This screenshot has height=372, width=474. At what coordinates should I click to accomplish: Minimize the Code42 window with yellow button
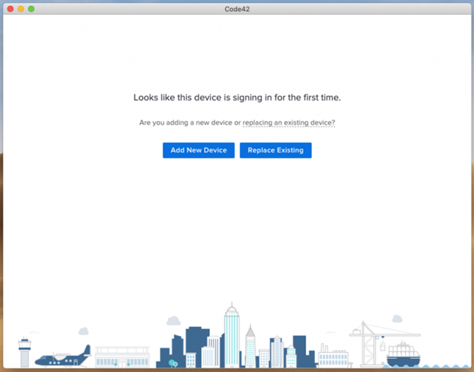pyautogui.click(x=20, y=9)
